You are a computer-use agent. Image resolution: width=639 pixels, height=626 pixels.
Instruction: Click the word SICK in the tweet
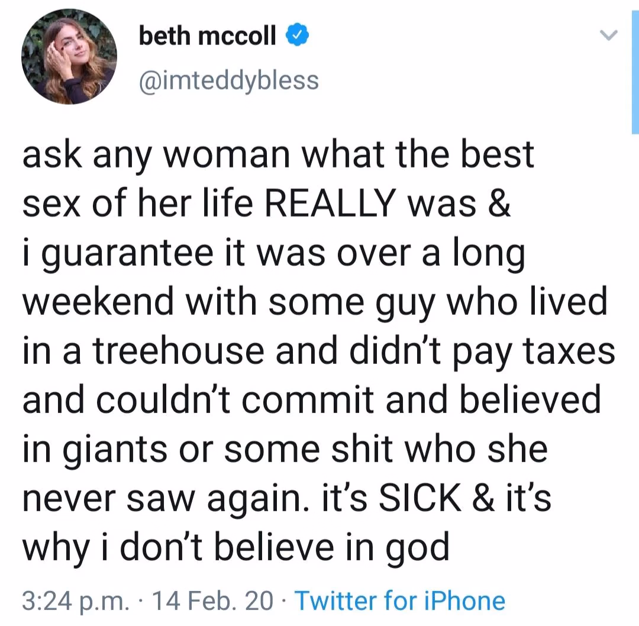pyautogui.click(x=420, y=498)
